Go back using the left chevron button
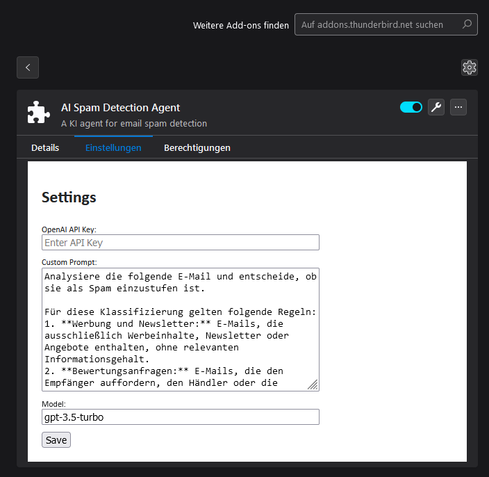 [28, 67]
